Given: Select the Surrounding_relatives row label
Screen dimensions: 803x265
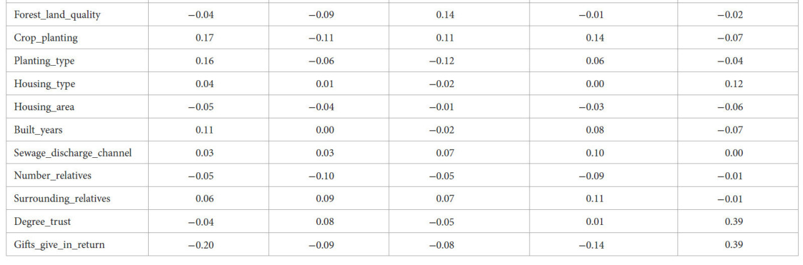Looking at the screenshot, I should tap(62, 199).
